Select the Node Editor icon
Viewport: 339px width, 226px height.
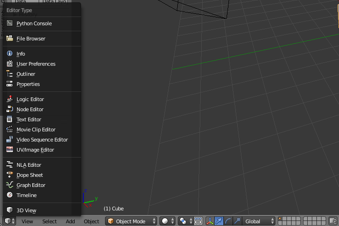(10, 109)
